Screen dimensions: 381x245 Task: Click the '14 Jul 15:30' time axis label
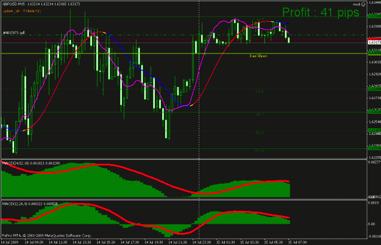(x=106, y=243)
